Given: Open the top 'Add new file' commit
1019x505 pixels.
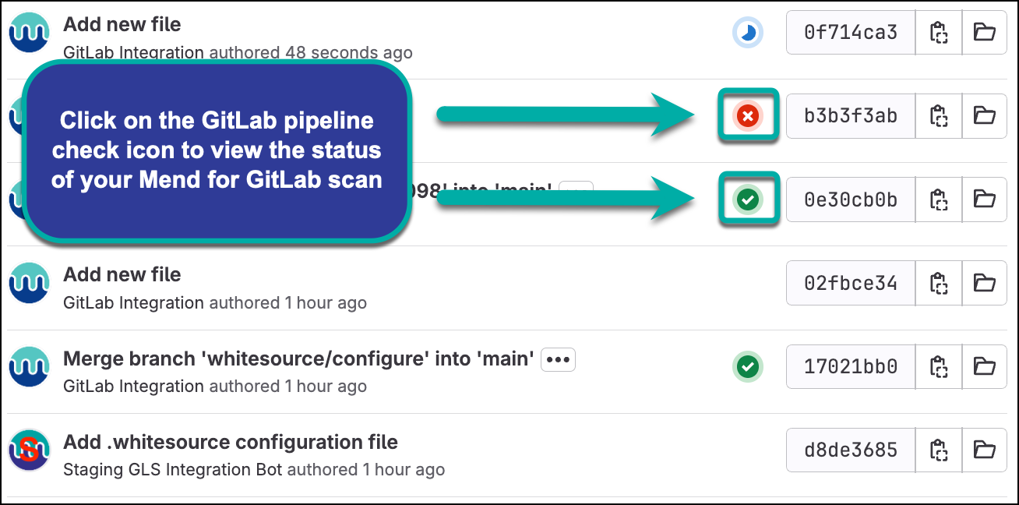Looking at the screenshot, I should tap(122, 24).
